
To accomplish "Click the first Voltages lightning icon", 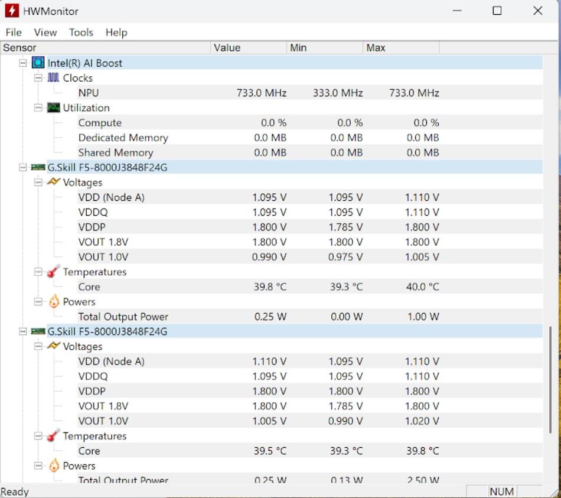I will click(x=54, y=182).
